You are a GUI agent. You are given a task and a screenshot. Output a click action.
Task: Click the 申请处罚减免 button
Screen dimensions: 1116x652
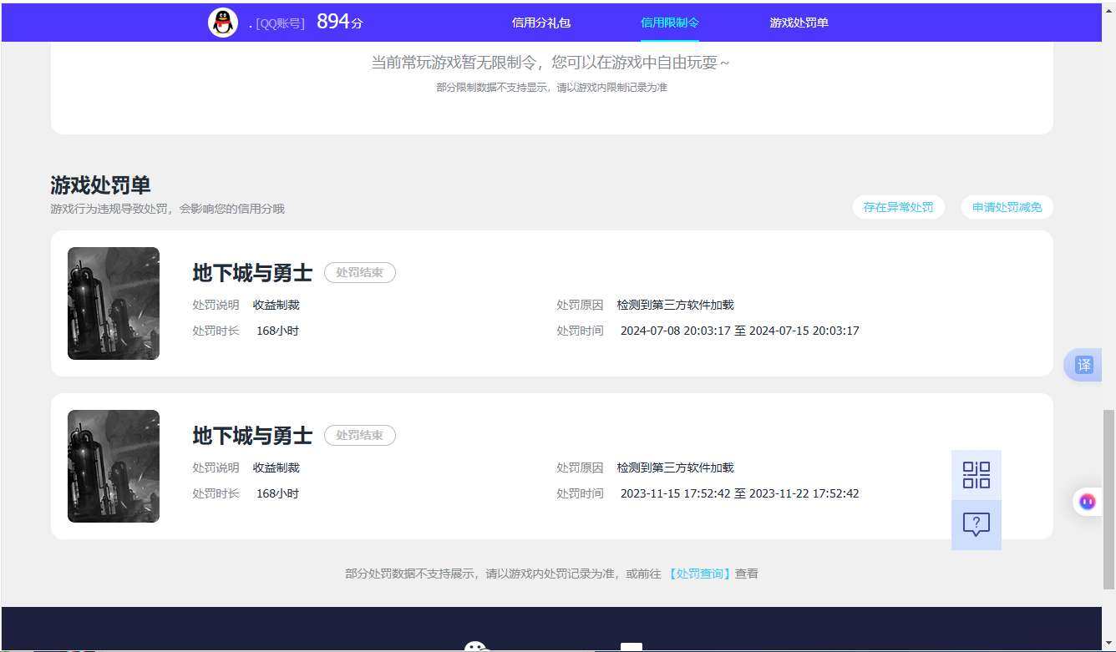coord(1007,207)
